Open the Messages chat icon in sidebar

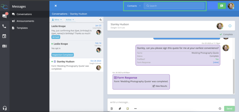(4, 16)
